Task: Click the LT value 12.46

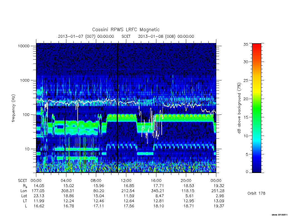Action: click(x=99, y=201)
